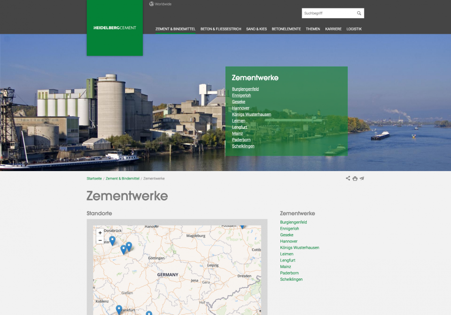
Task: Open Ennigerloh in the right sidebar list
Action: tap(290, 228)
